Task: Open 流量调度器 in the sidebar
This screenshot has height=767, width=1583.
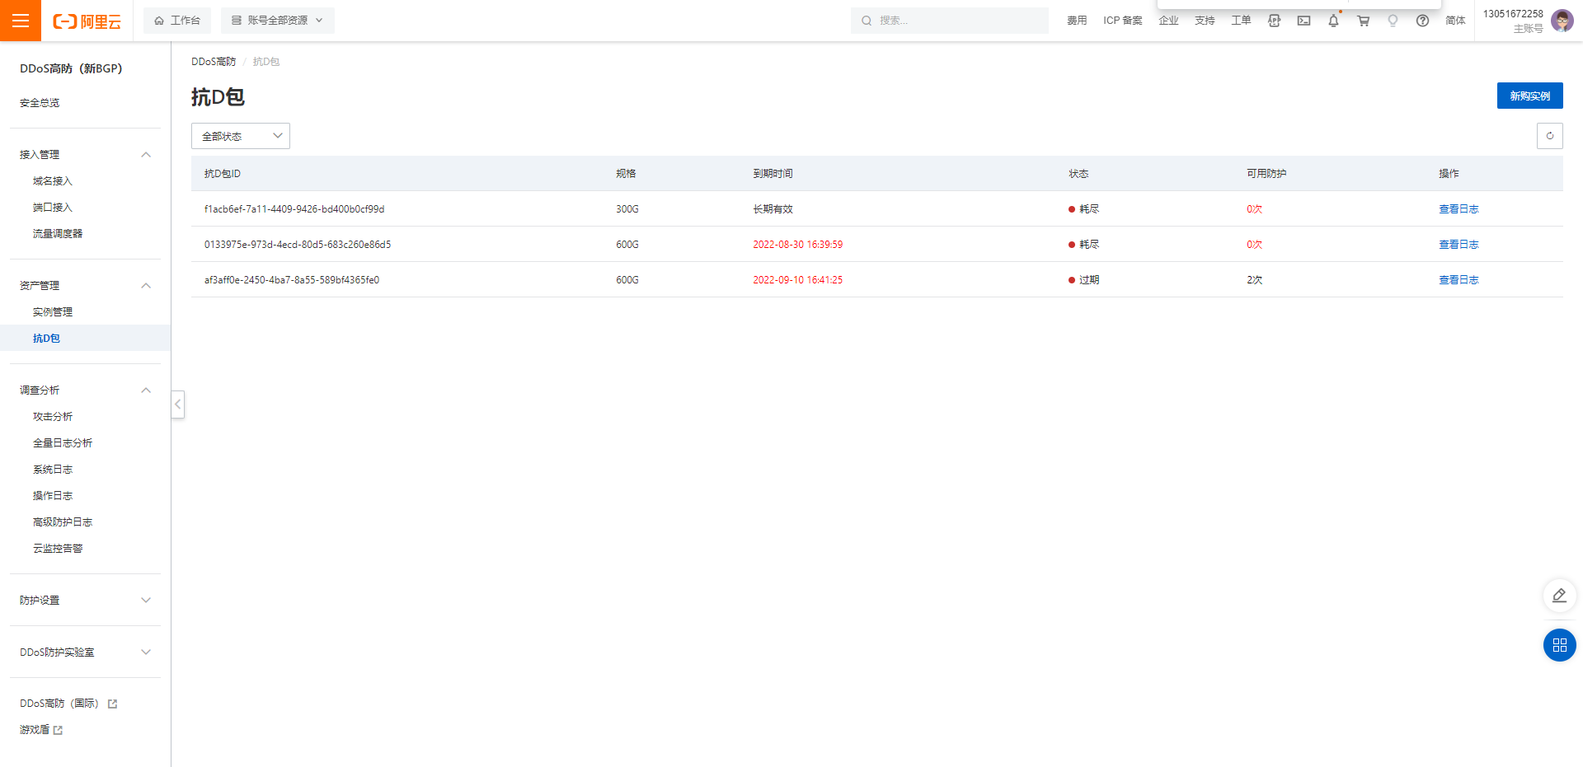Action: coord(58,234)
